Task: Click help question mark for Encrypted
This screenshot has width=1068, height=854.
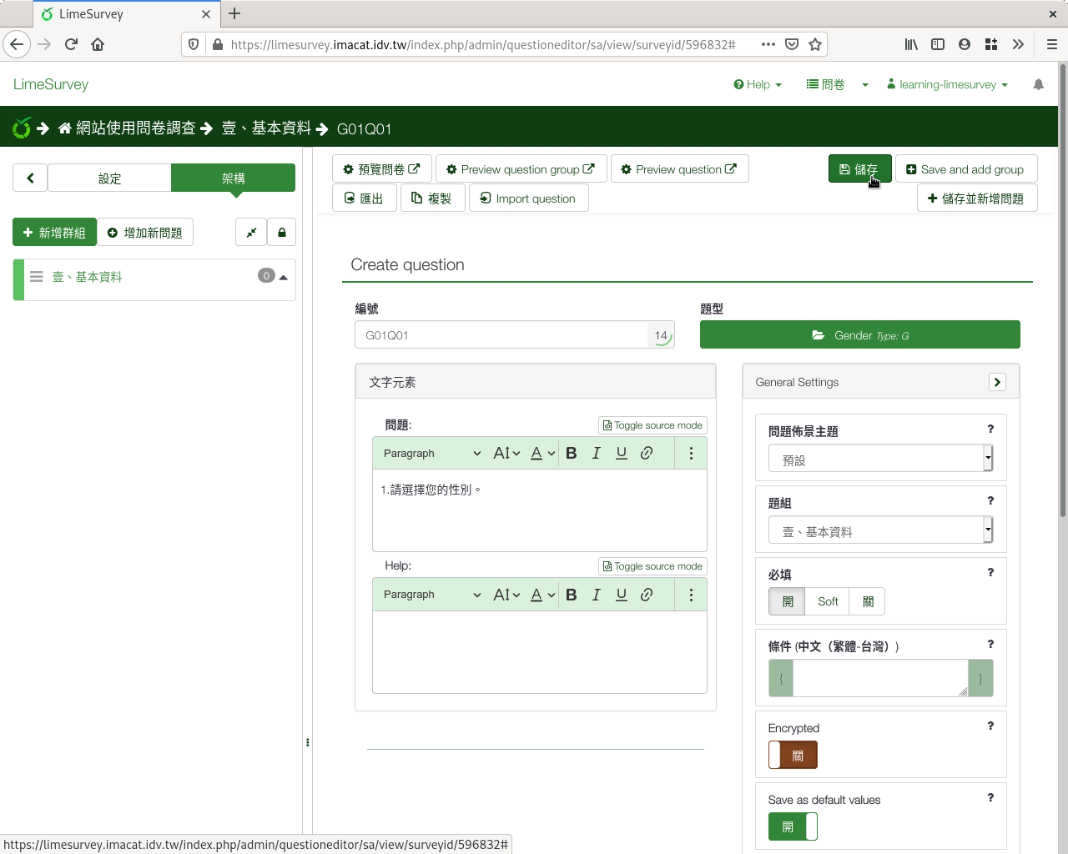Action: [x=990, y=726]
